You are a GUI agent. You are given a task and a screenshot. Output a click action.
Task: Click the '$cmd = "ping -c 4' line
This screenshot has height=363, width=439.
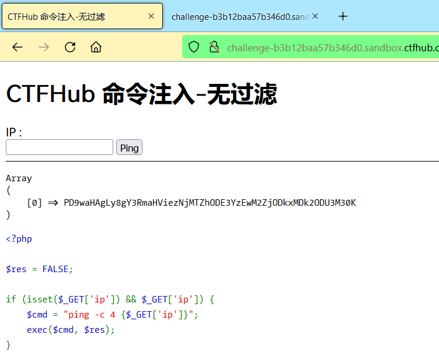click(112, 315)
